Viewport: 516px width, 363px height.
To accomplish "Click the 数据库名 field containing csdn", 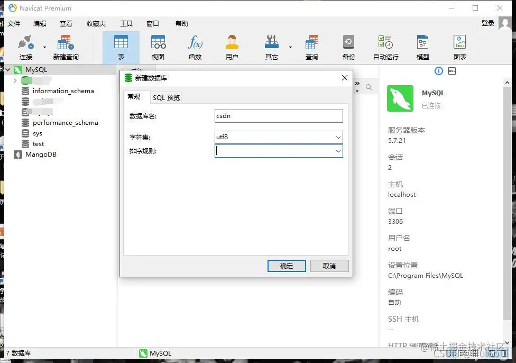I will 279,116.
